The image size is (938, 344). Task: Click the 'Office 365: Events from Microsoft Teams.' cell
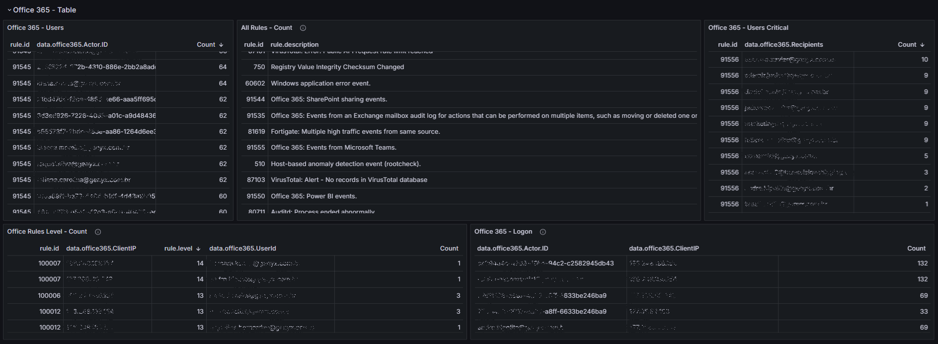333,148
